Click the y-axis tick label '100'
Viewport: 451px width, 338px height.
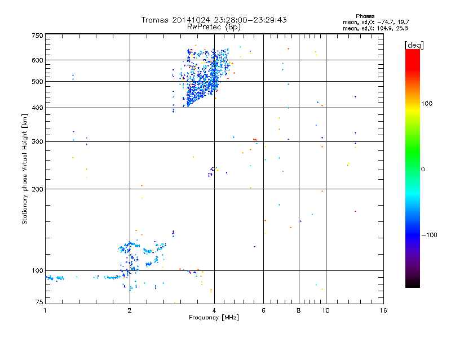tap(37, 271)
